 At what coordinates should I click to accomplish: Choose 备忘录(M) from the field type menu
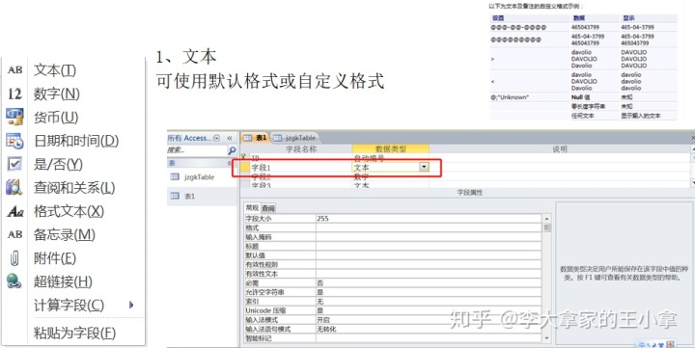(65, 234)
